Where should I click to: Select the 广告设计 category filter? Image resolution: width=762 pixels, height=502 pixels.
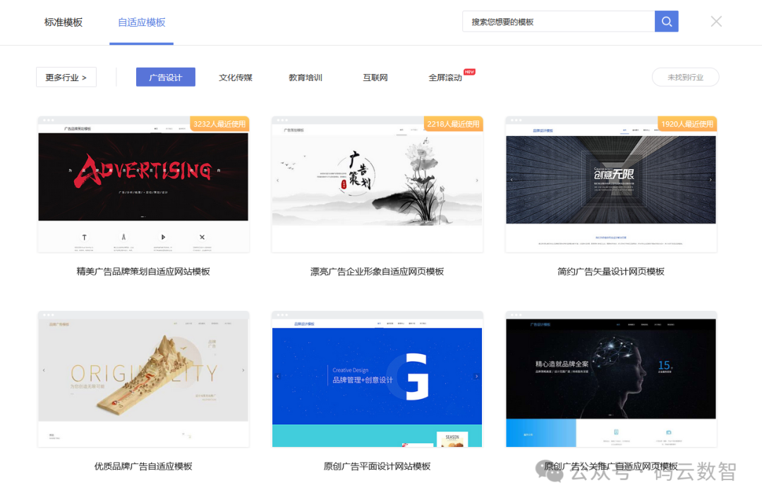pos(166,77)
